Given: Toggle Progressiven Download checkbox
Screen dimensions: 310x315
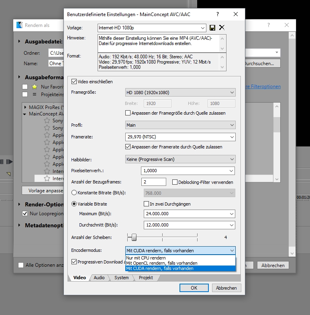Looking at the screenshot, I should pos(74,262).
